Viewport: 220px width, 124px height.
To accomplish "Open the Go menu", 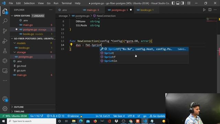I will pos(48,3).
